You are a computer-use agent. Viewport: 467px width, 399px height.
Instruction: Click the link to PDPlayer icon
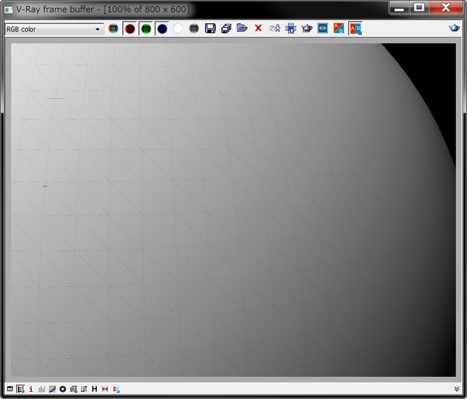point(323,28)
